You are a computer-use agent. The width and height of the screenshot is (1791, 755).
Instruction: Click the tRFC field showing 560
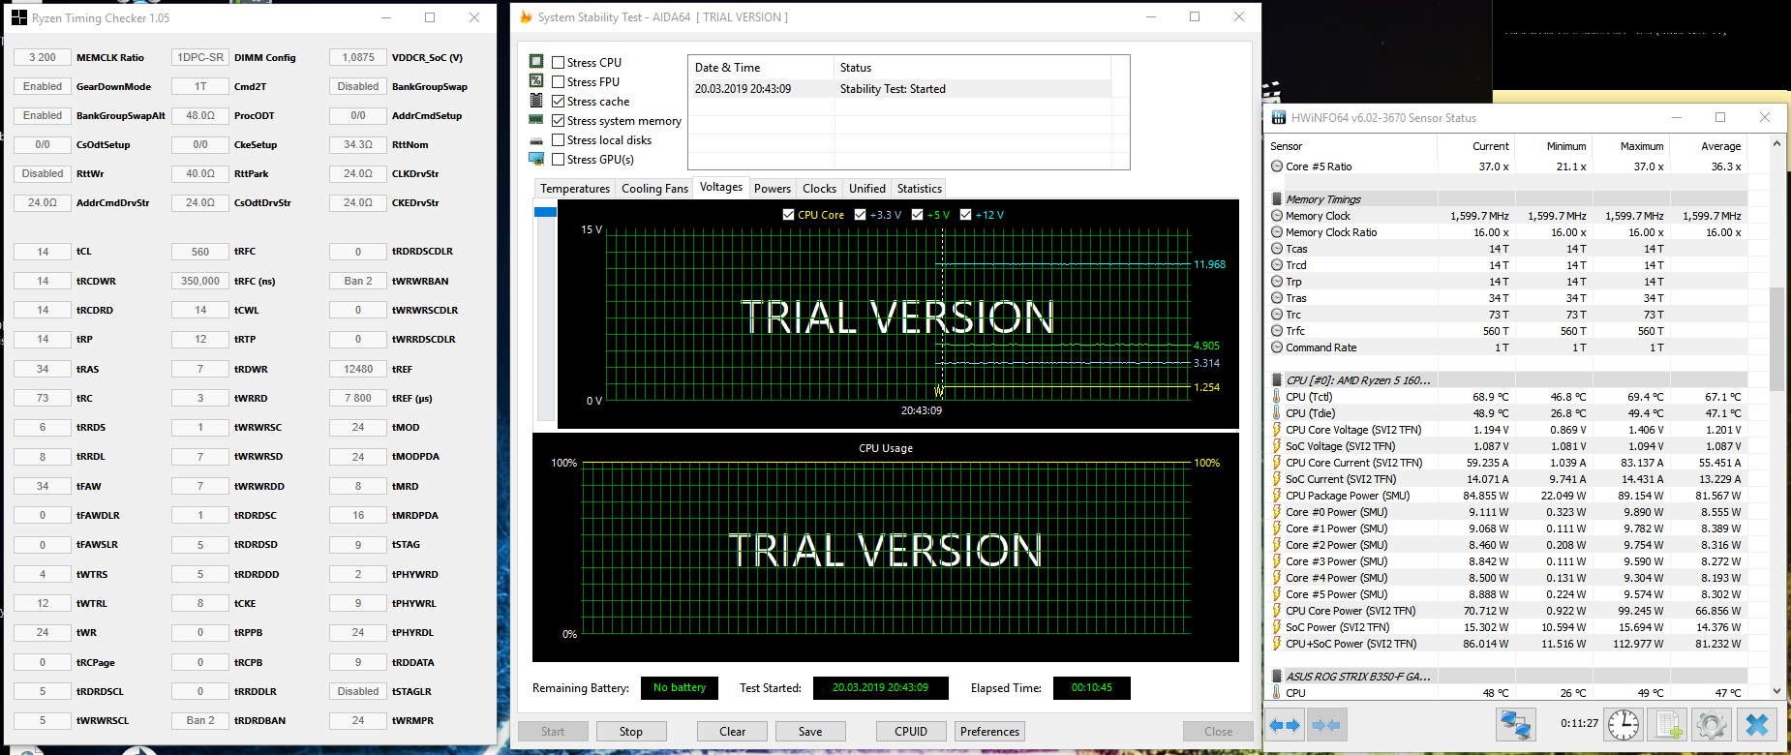(x=200, y=252)
